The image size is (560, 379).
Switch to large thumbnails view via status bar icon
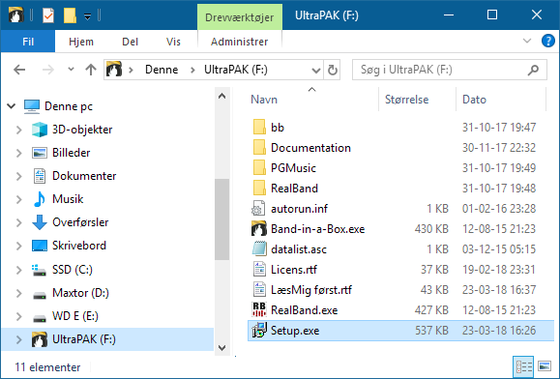tap(545, 366)
